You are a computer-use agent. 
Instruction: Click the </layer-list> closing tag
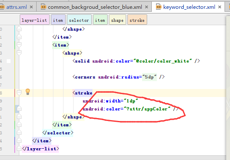click(40, 149)
